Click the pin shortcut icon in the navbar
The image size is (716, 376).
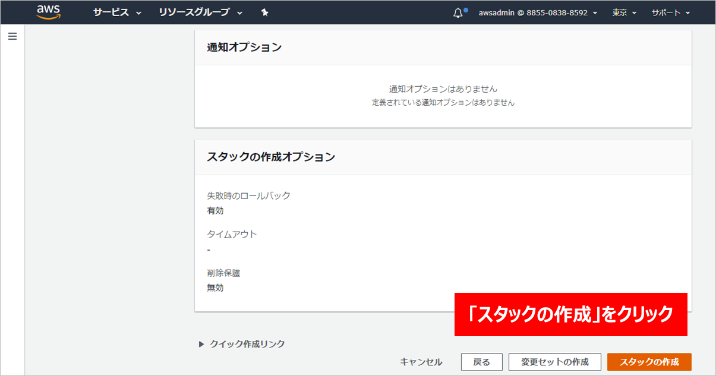point(265,12)
